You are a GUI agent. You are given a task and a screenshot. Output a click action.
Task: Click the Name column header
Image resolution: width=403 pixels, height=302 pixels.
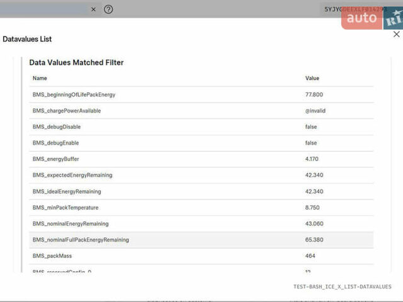pyautogui.click(x=40, y=78)
